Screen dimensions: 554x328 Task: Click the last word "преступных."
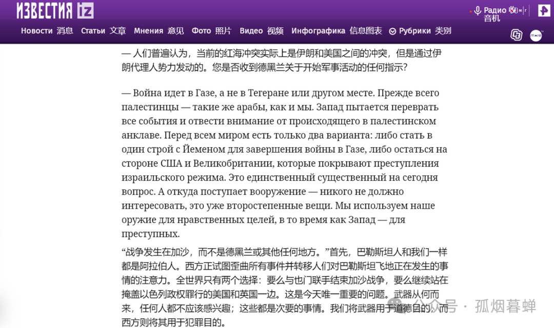pyautogui.click(x=150, y=234)
